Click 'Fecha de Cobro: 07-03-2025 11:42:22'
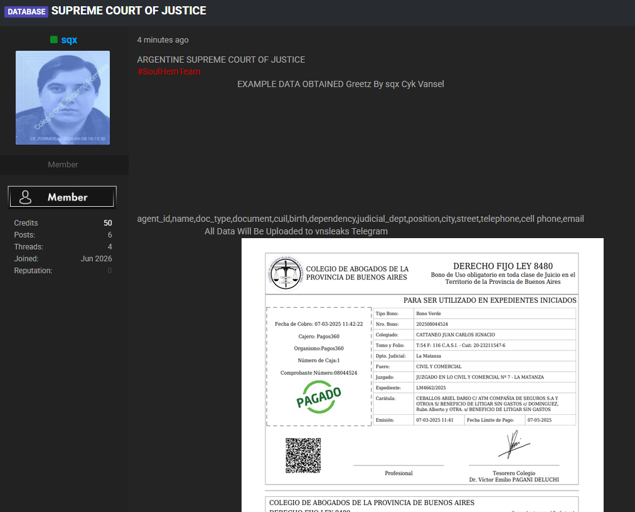 pos(319,324)
